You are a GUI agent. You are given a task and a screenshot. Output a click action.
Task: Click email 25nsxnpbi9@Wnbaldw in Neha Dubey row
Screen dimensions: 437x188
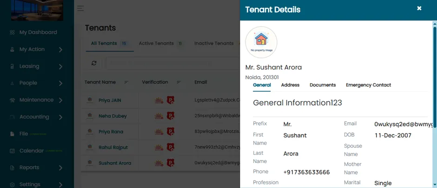[x=217, y=116]
